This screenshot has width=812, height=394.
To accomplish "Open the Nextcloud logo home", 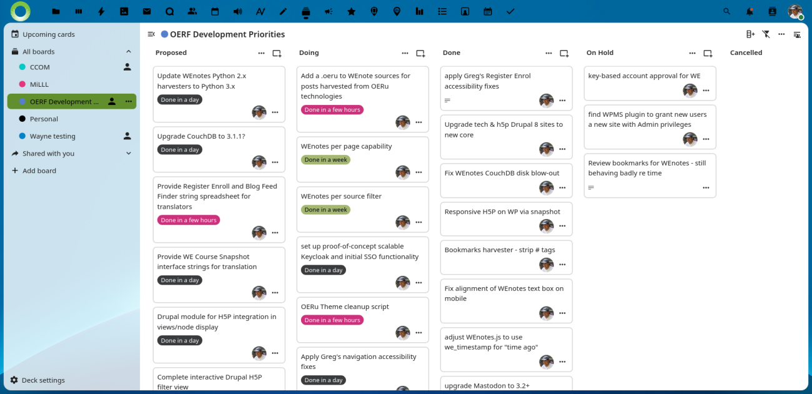I will [20, 11].
